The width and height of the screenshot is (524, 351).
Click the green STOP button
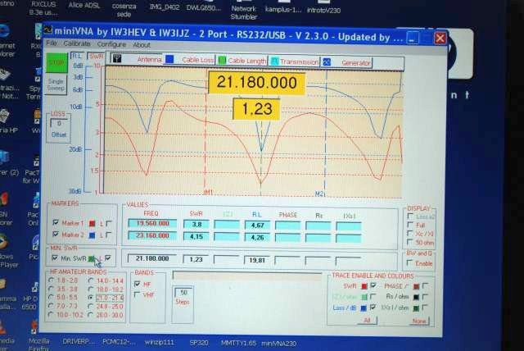pyautogui.click(x=56, y=62)
